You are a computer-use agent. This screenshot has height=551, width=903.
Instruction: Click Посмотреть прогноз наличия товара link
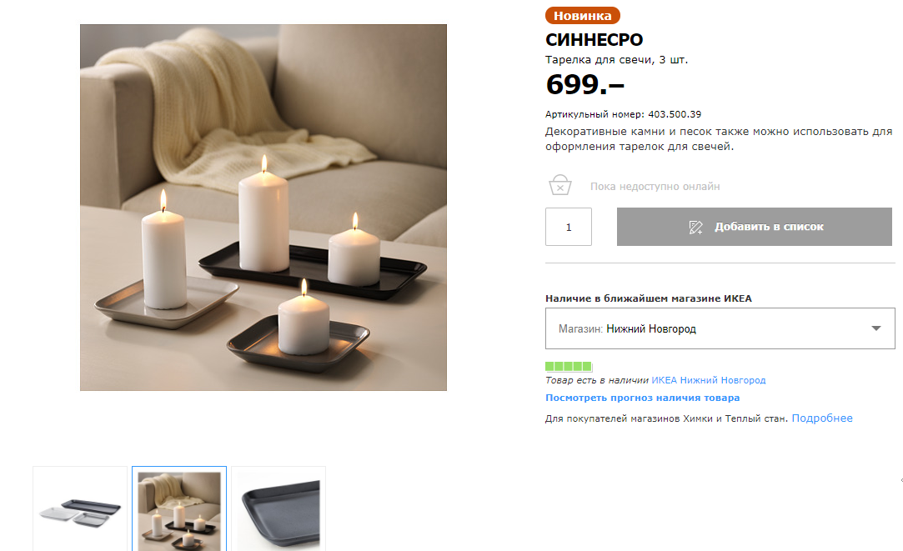tap(642, 398)
